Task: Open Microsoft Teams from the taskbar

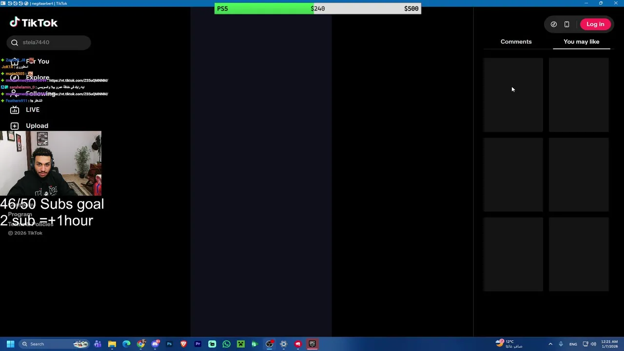Action: (x=97, y=344)
